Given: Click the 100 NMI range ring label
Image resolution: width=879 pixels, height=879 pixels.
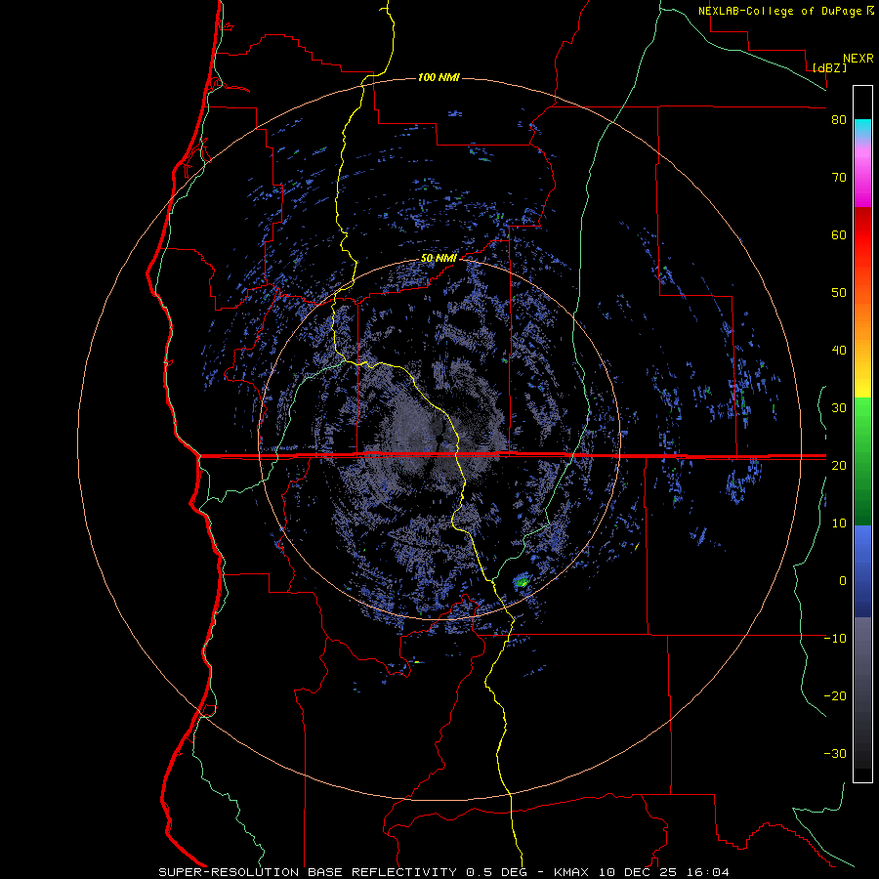Looking at the screenshot, I should tap(439, 77).
